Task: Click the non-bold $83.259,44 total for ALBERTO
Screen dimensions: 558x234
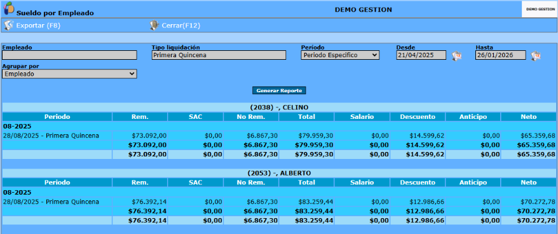Action: click(x=316, y=202)
